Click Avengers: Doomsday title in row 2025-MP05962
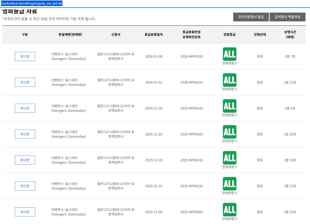The image size is (310, 224). [x=68, y=212]
